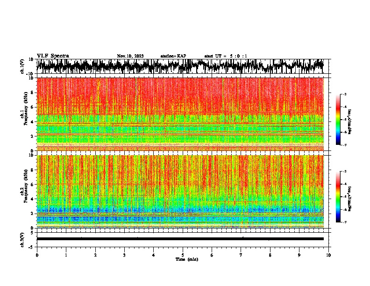Click the ch.2 "Frequency (kHz)" axis label
This screenshot has width=370, height=286.
[x=26, y=186]
